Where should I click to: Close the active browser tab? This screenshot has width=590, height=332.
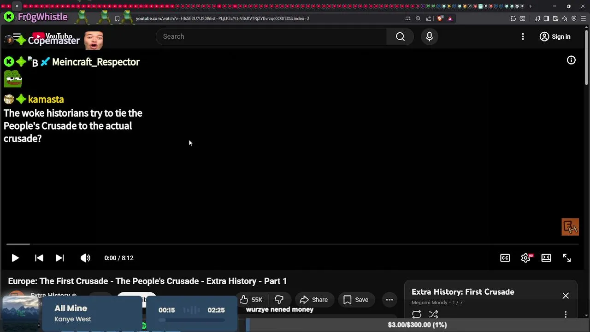(17, 6)
